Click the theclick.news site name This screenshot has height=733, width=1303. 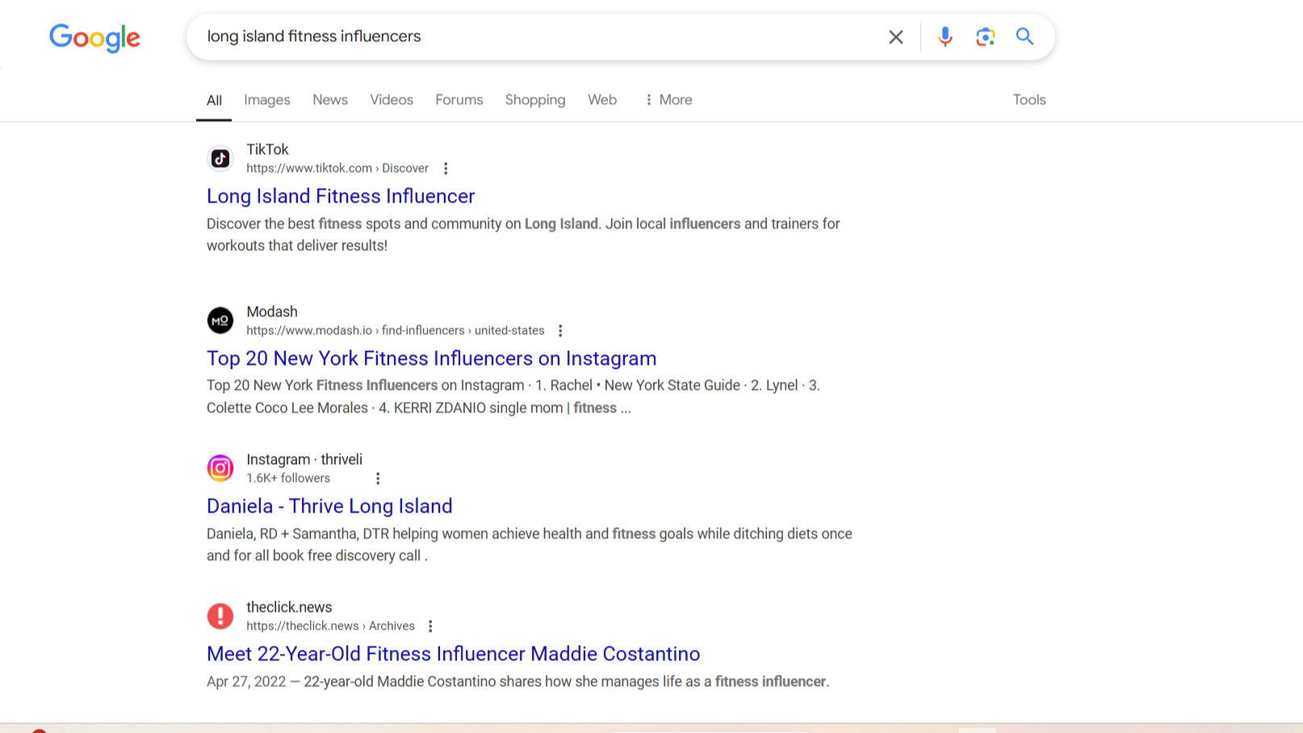coord(289,607)
